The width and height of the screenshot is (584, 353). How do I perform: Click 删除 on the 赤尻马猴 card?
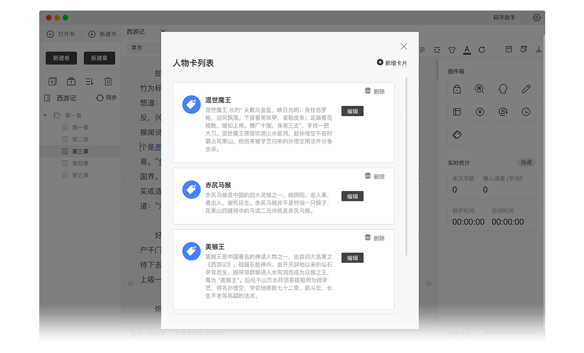pos(374,176)
